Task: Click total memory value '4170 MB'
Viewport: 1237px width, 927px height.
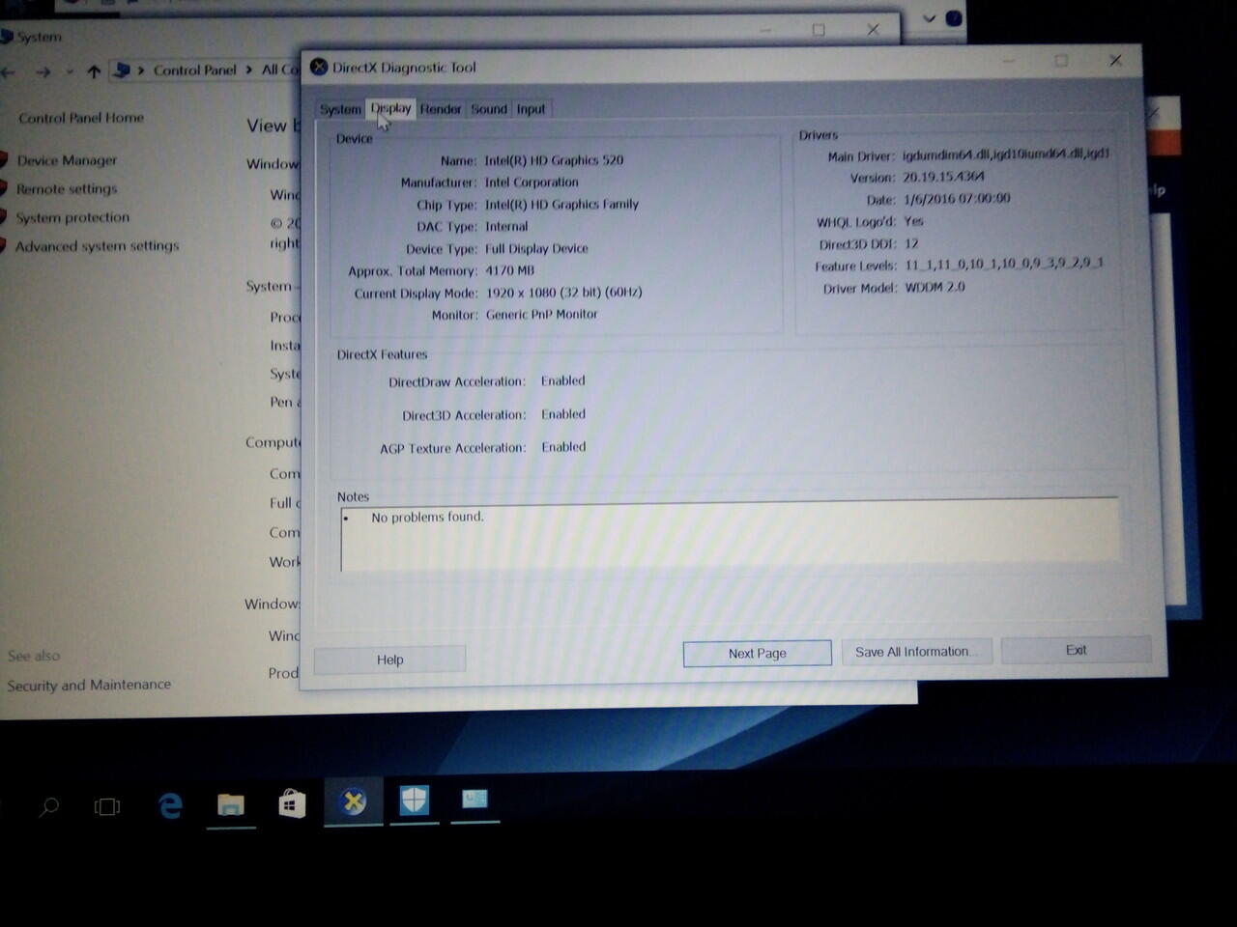Action: click(509, 271)
